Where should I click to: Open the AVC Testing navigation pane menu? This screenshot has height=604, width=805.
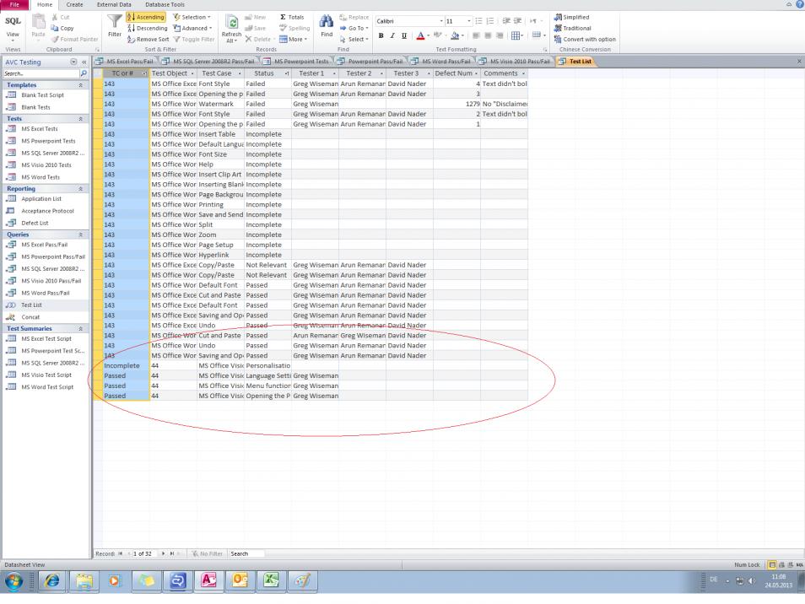pyautogui.click(x=73, y=62)
